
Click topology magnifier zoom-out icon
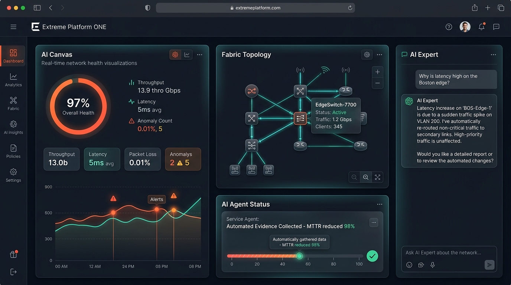pyautogui.click(x=354, y=177)
